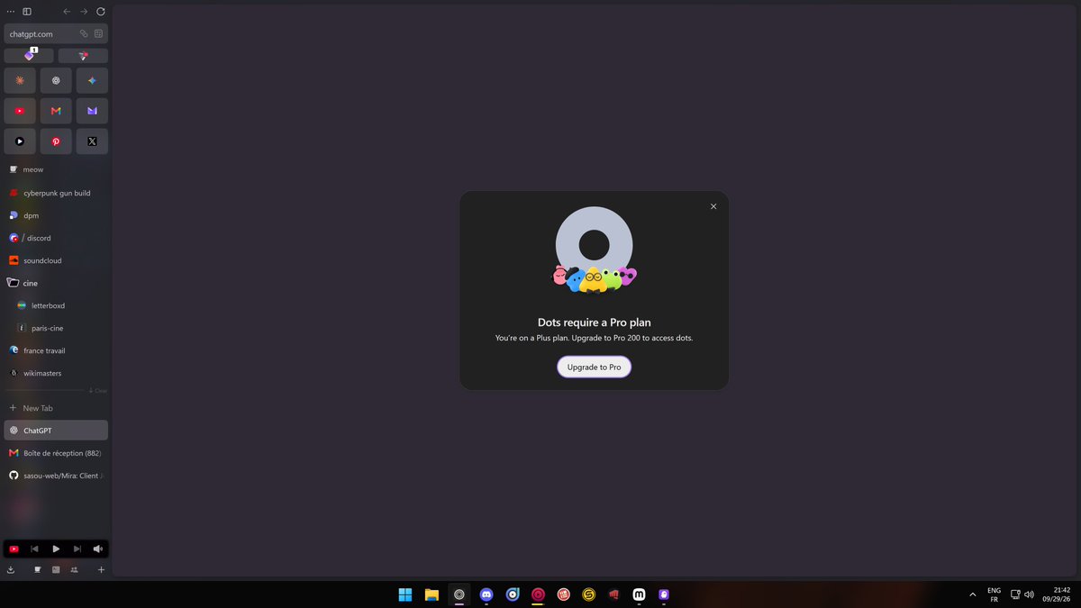Go back with the left arrow

(x=67, y=12)
